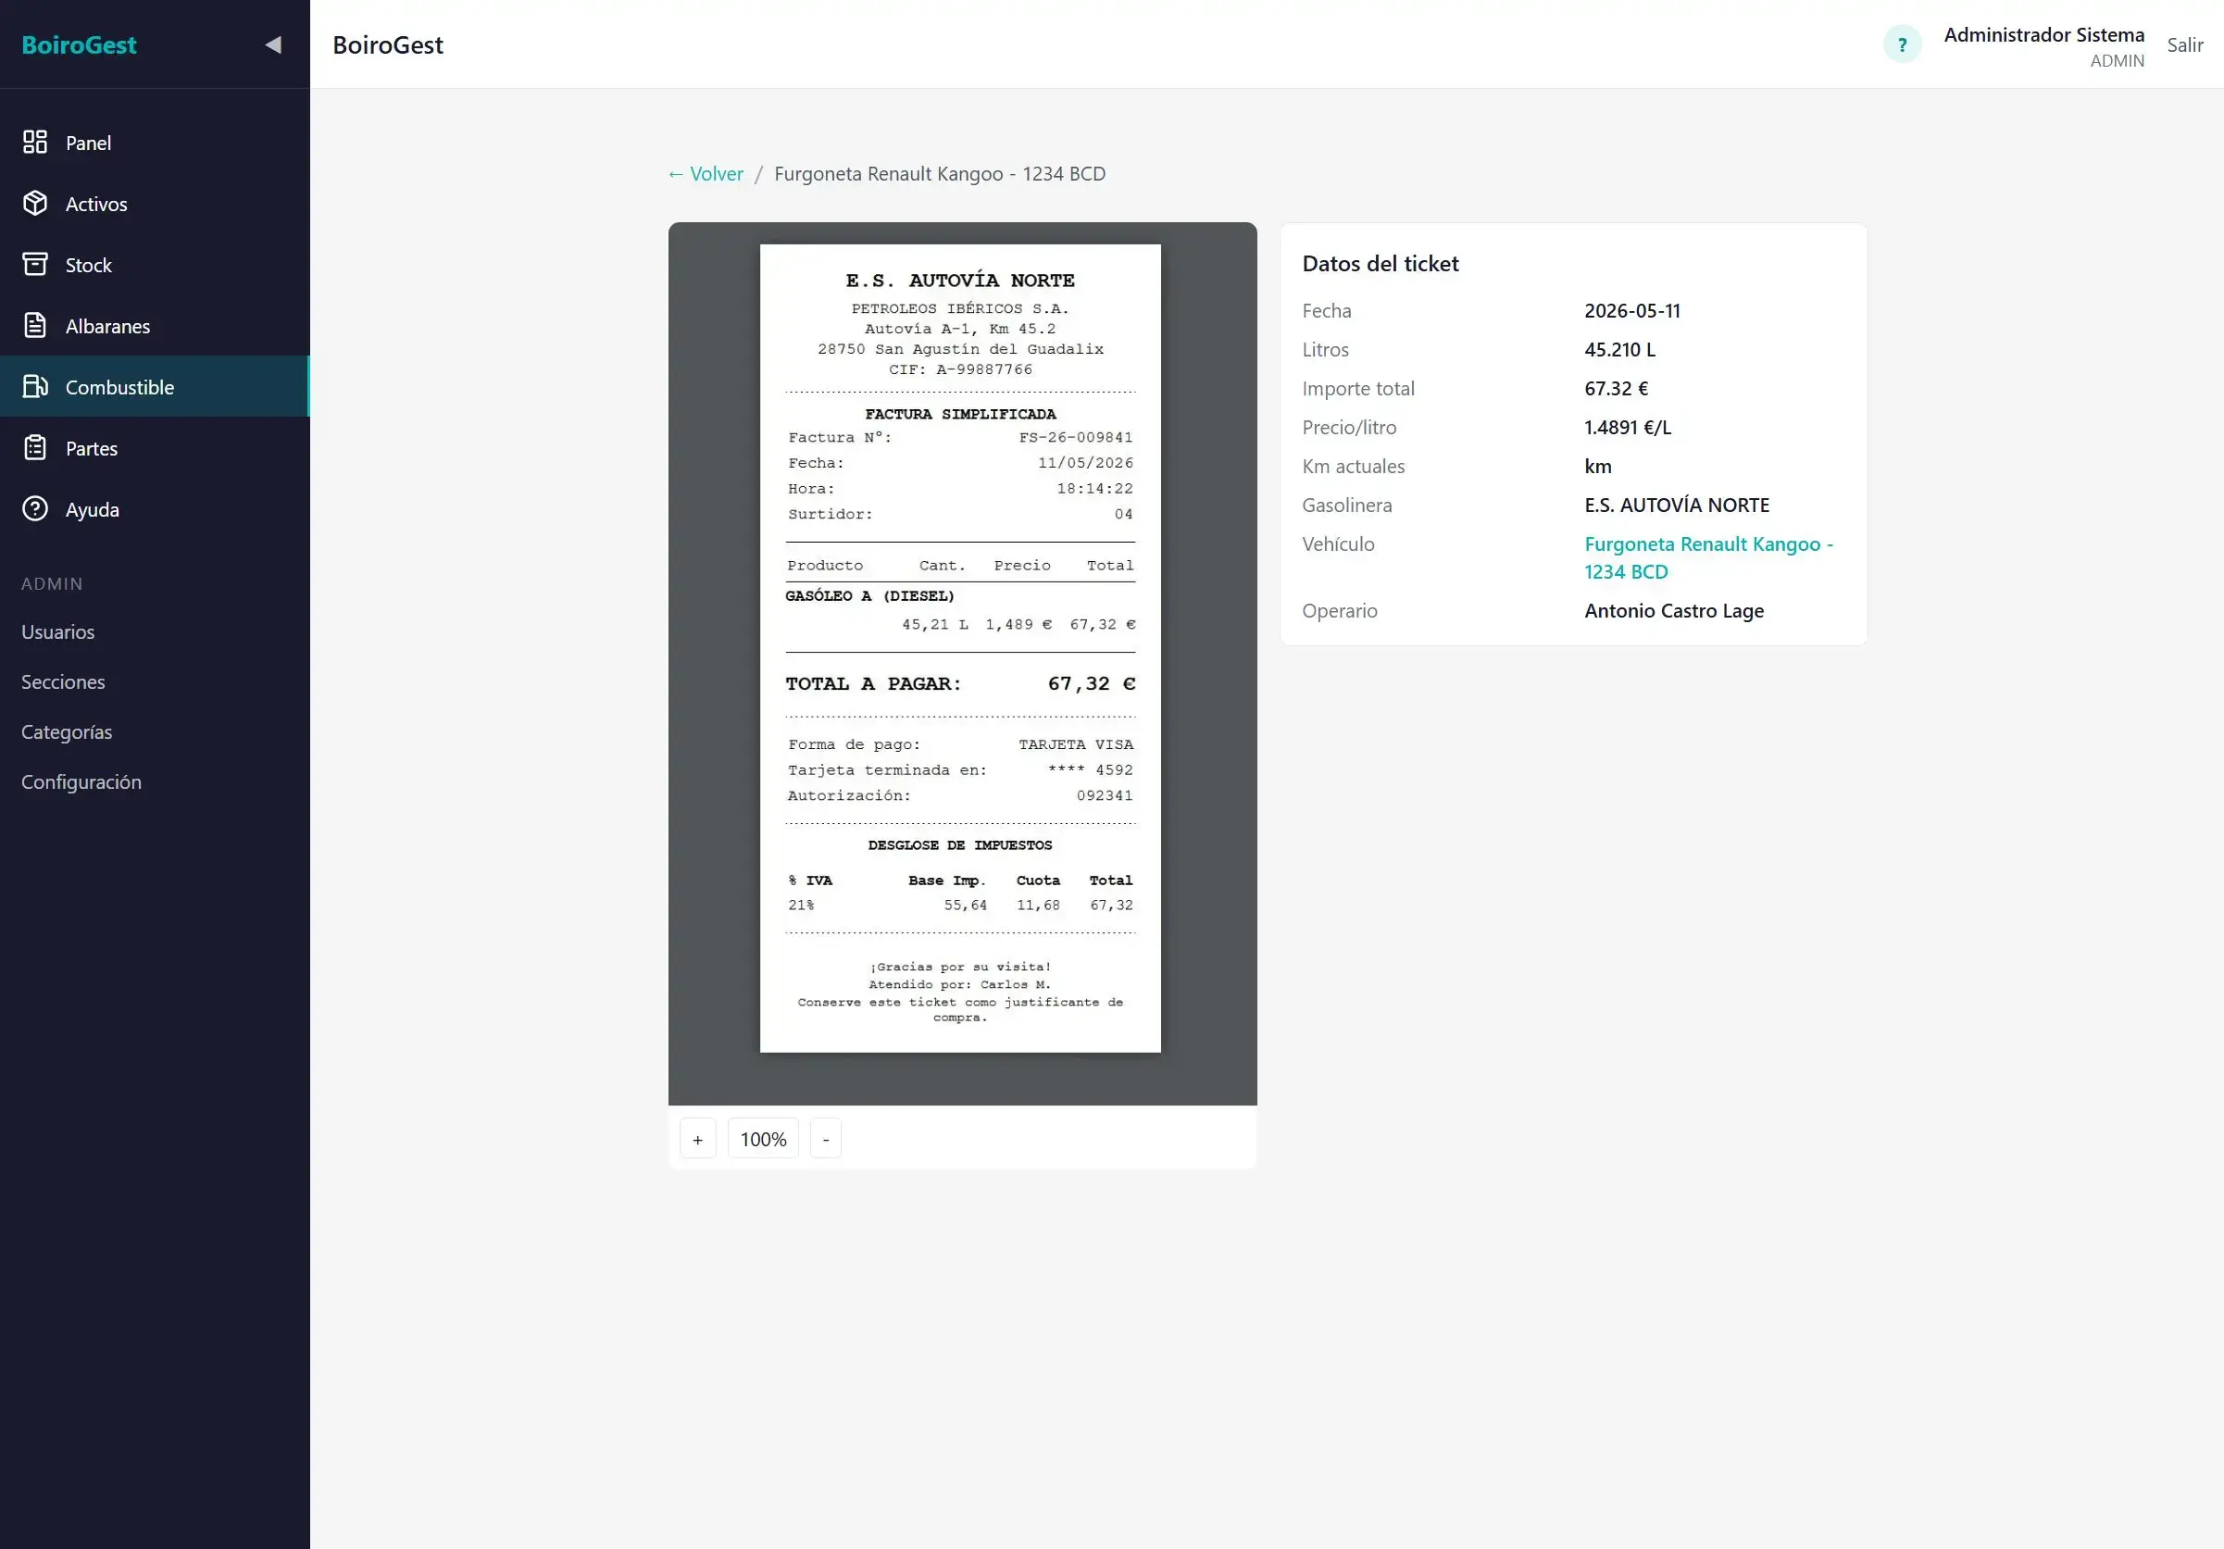Viewport: 2224px width, 1549px height.
Task: Click the Importe total value 67.32 €
Action: tap(1616, 389)
